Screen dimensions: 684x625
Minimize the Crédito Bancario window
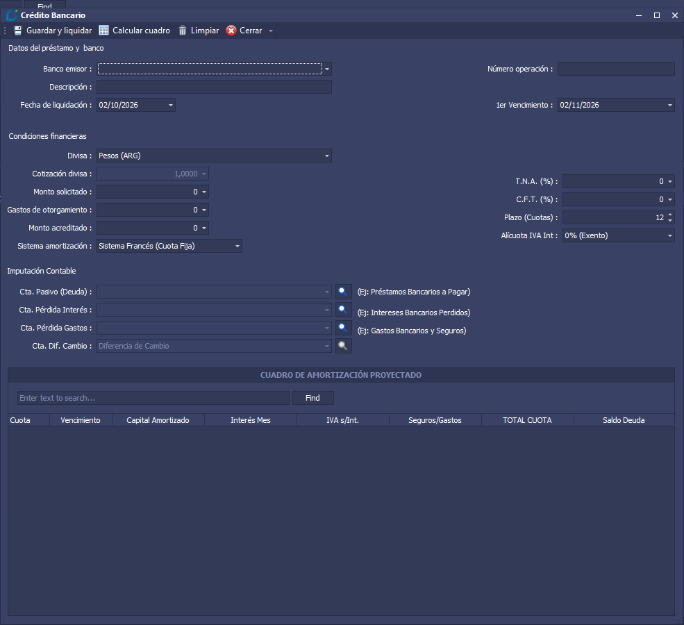pos(639,15)
